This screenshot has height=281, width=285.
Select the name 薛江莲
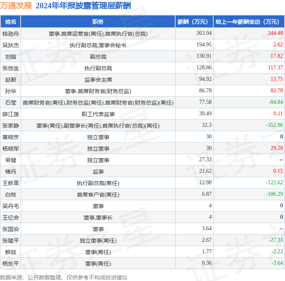[x=11, y=114]
